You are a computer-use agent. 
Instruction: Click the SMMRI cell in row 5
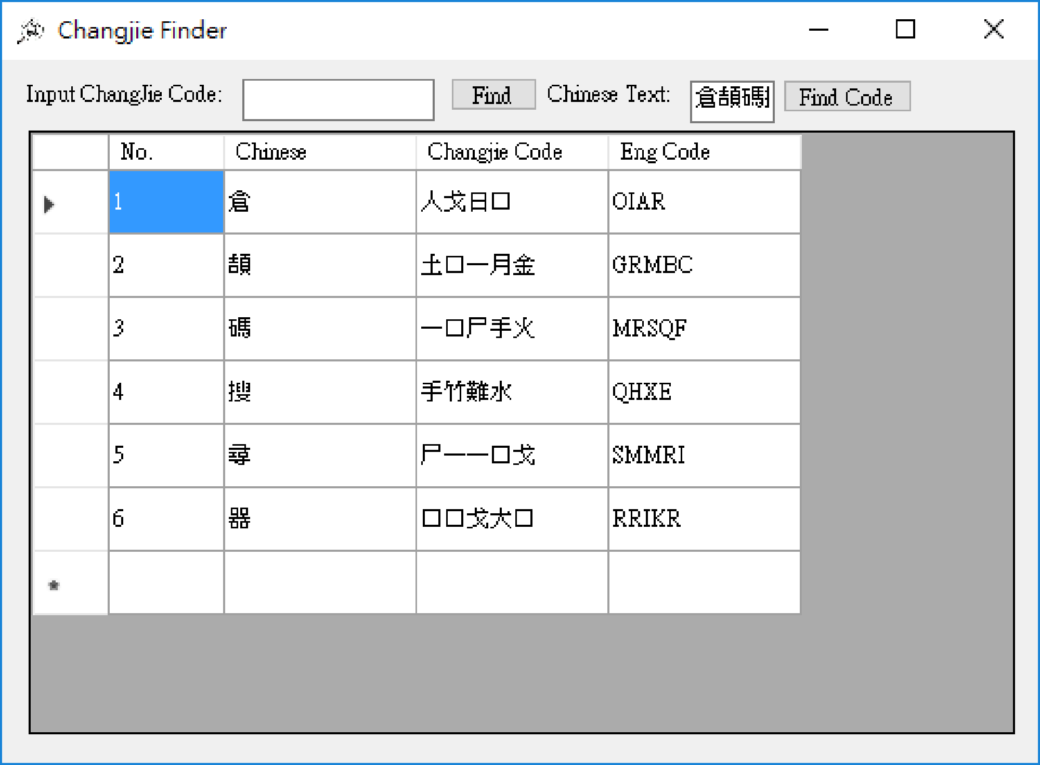pos(704,456)
